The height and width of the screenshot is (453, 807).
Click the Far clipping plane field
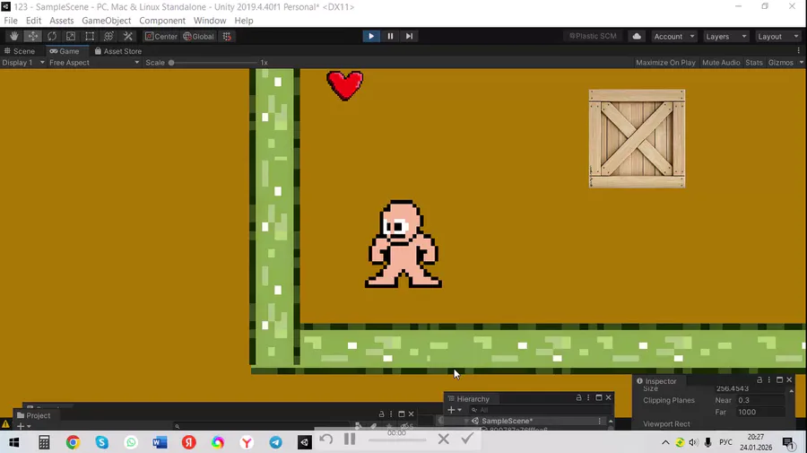point(760,412)
